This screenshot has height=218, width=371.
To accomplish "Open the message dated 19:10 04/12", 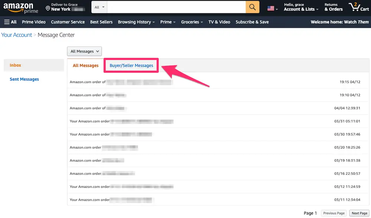I will [218, 95].
